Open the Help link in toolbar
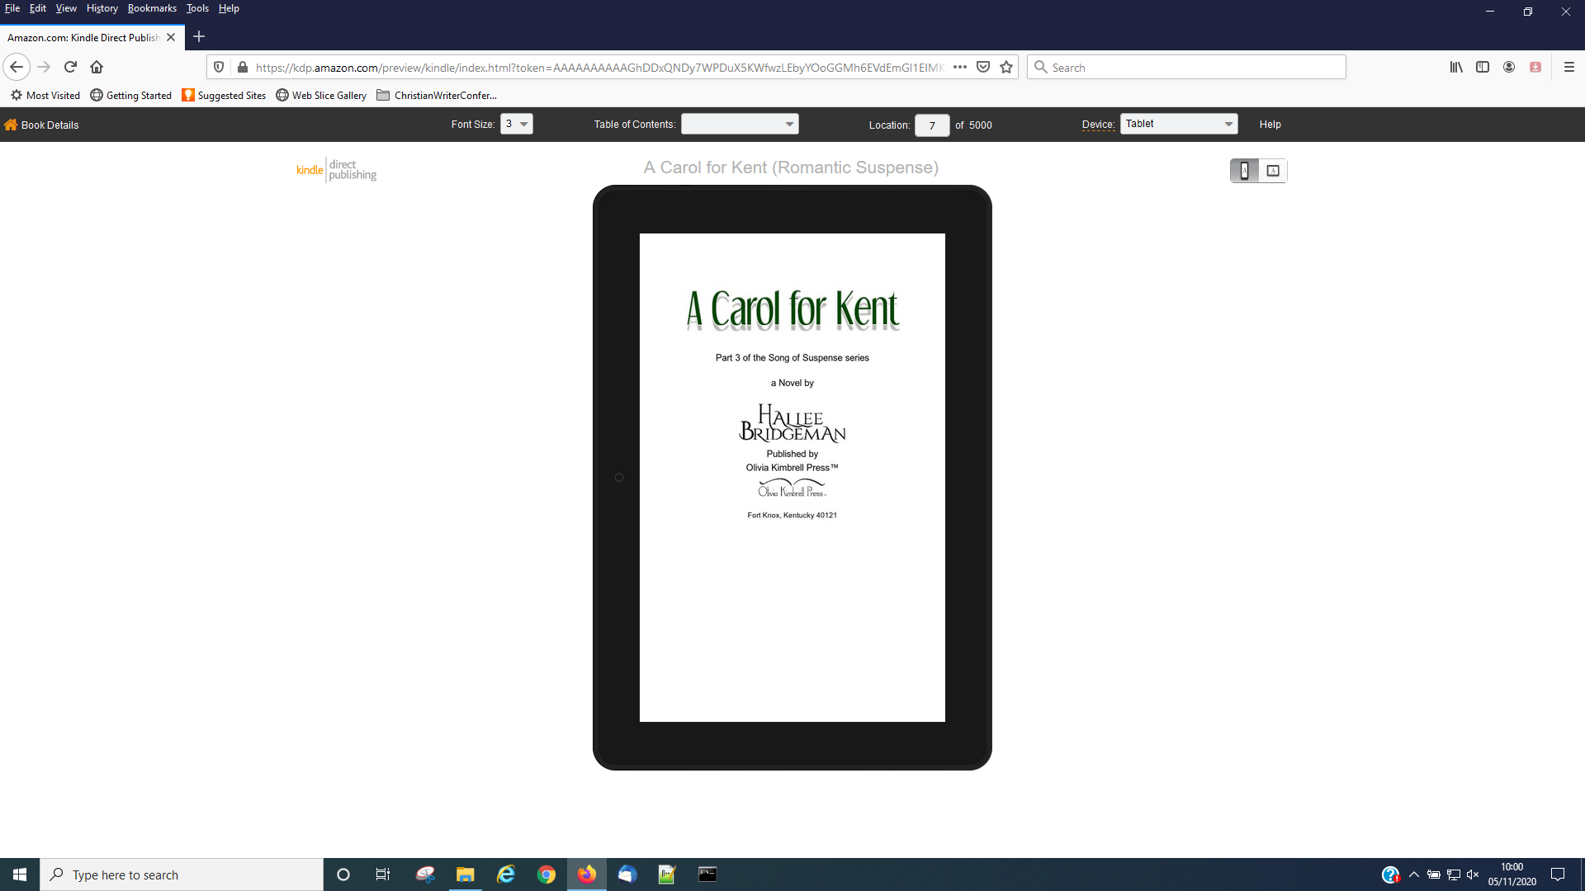 pyautogui.click(x=1270, y=125)
